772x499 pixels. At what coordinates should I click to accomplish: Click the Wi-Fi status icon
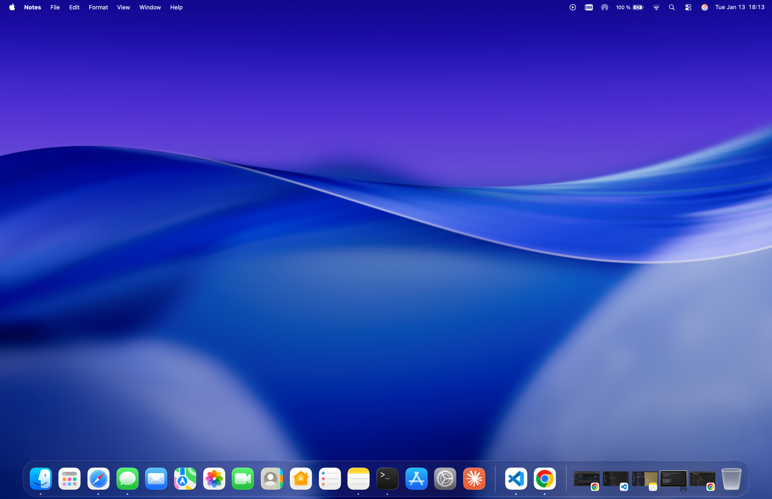pyautogui.click(x=656, y=7)
